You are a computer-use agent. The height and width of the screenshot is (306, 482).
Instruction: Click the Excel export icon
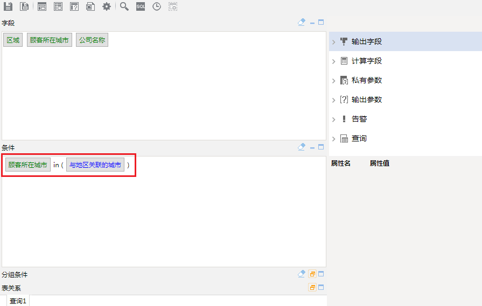[x=90, y=6]
